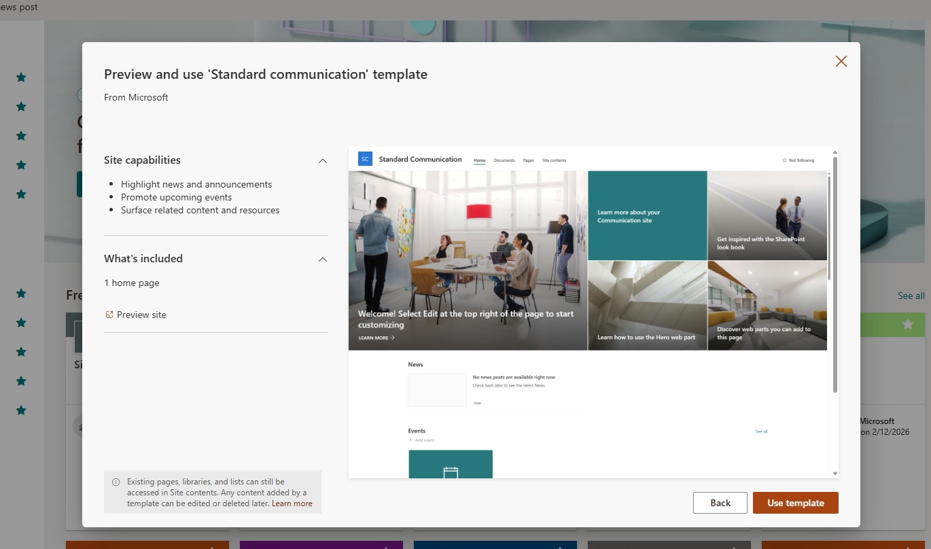Click the Not following star icon
The image size is (931, 549).
[784, 160]
